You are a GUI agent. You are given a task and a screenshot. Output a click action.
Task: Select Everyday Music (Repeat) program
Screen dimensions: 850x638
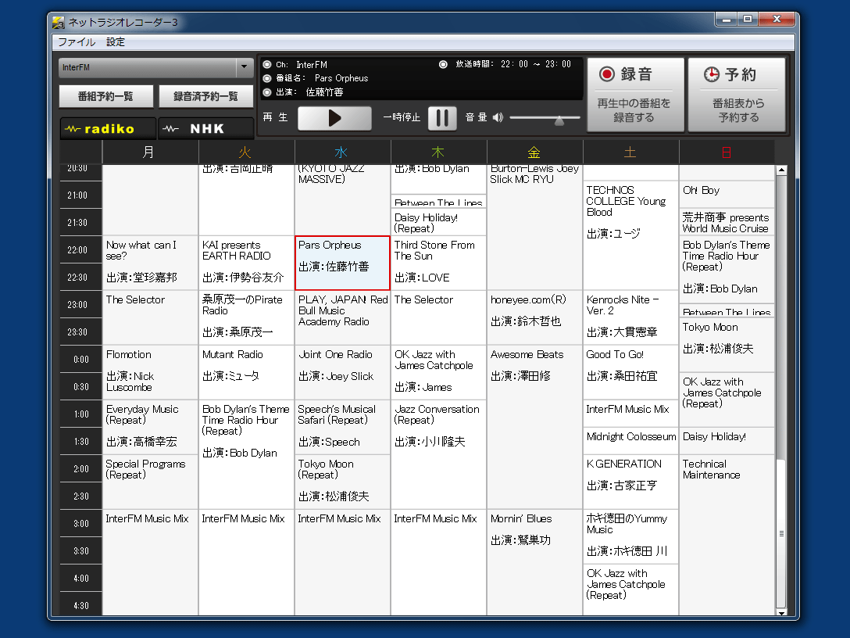[150, 427]
